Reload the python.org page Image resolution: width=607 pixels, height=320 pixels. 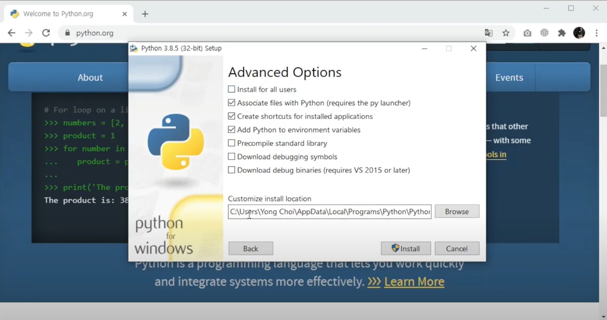coord(46,33)
